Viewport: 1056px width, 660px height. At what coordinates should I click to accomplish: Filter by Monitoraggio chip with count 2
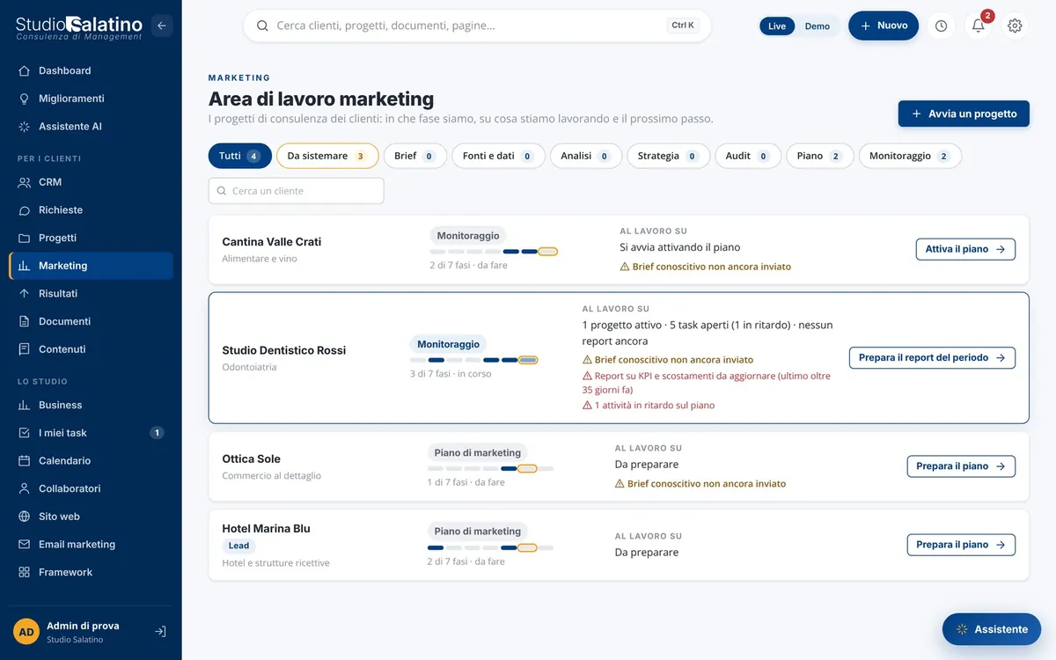tap(910, 156)
